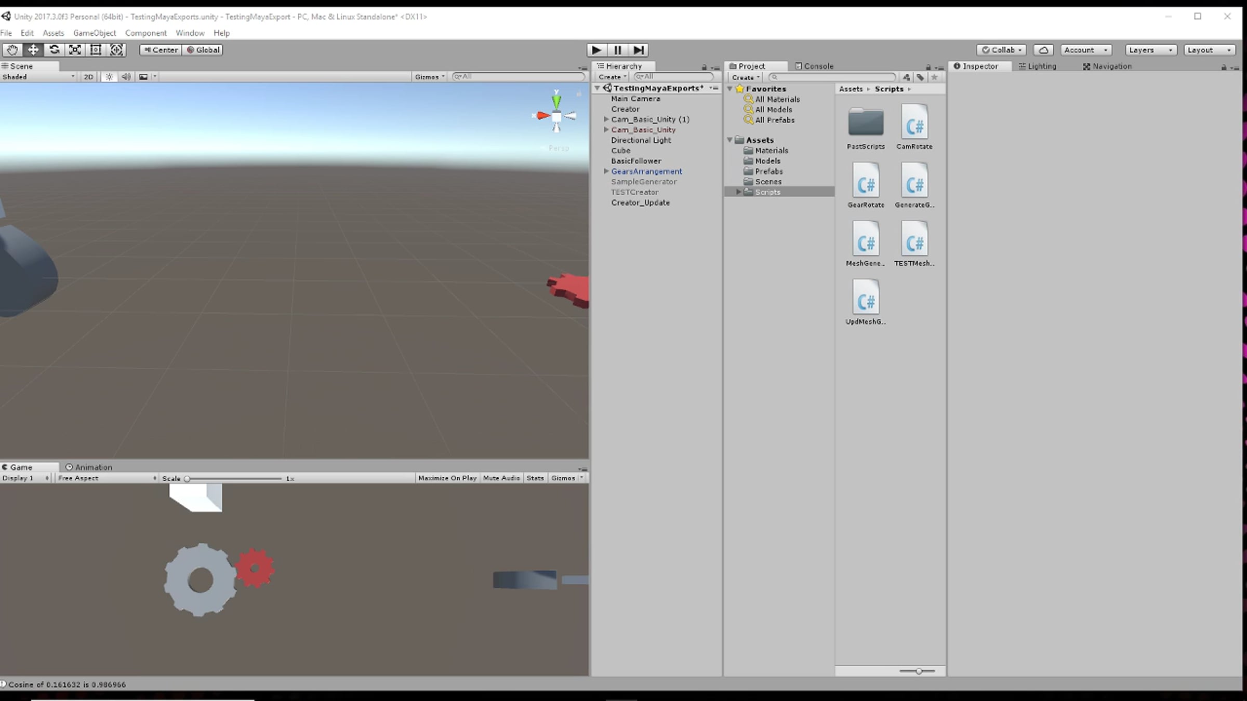The height and width of the screenshot is (701, 1247).
Task: Toggle scene lighting in Scene view
Action: (x=109, y=77)
